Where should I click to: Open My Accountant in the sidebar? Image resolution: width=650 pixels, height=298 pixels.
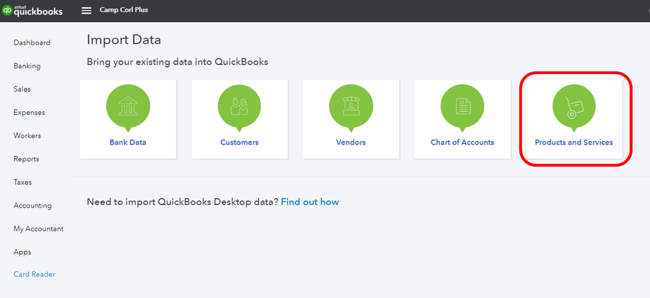[38, 229]
